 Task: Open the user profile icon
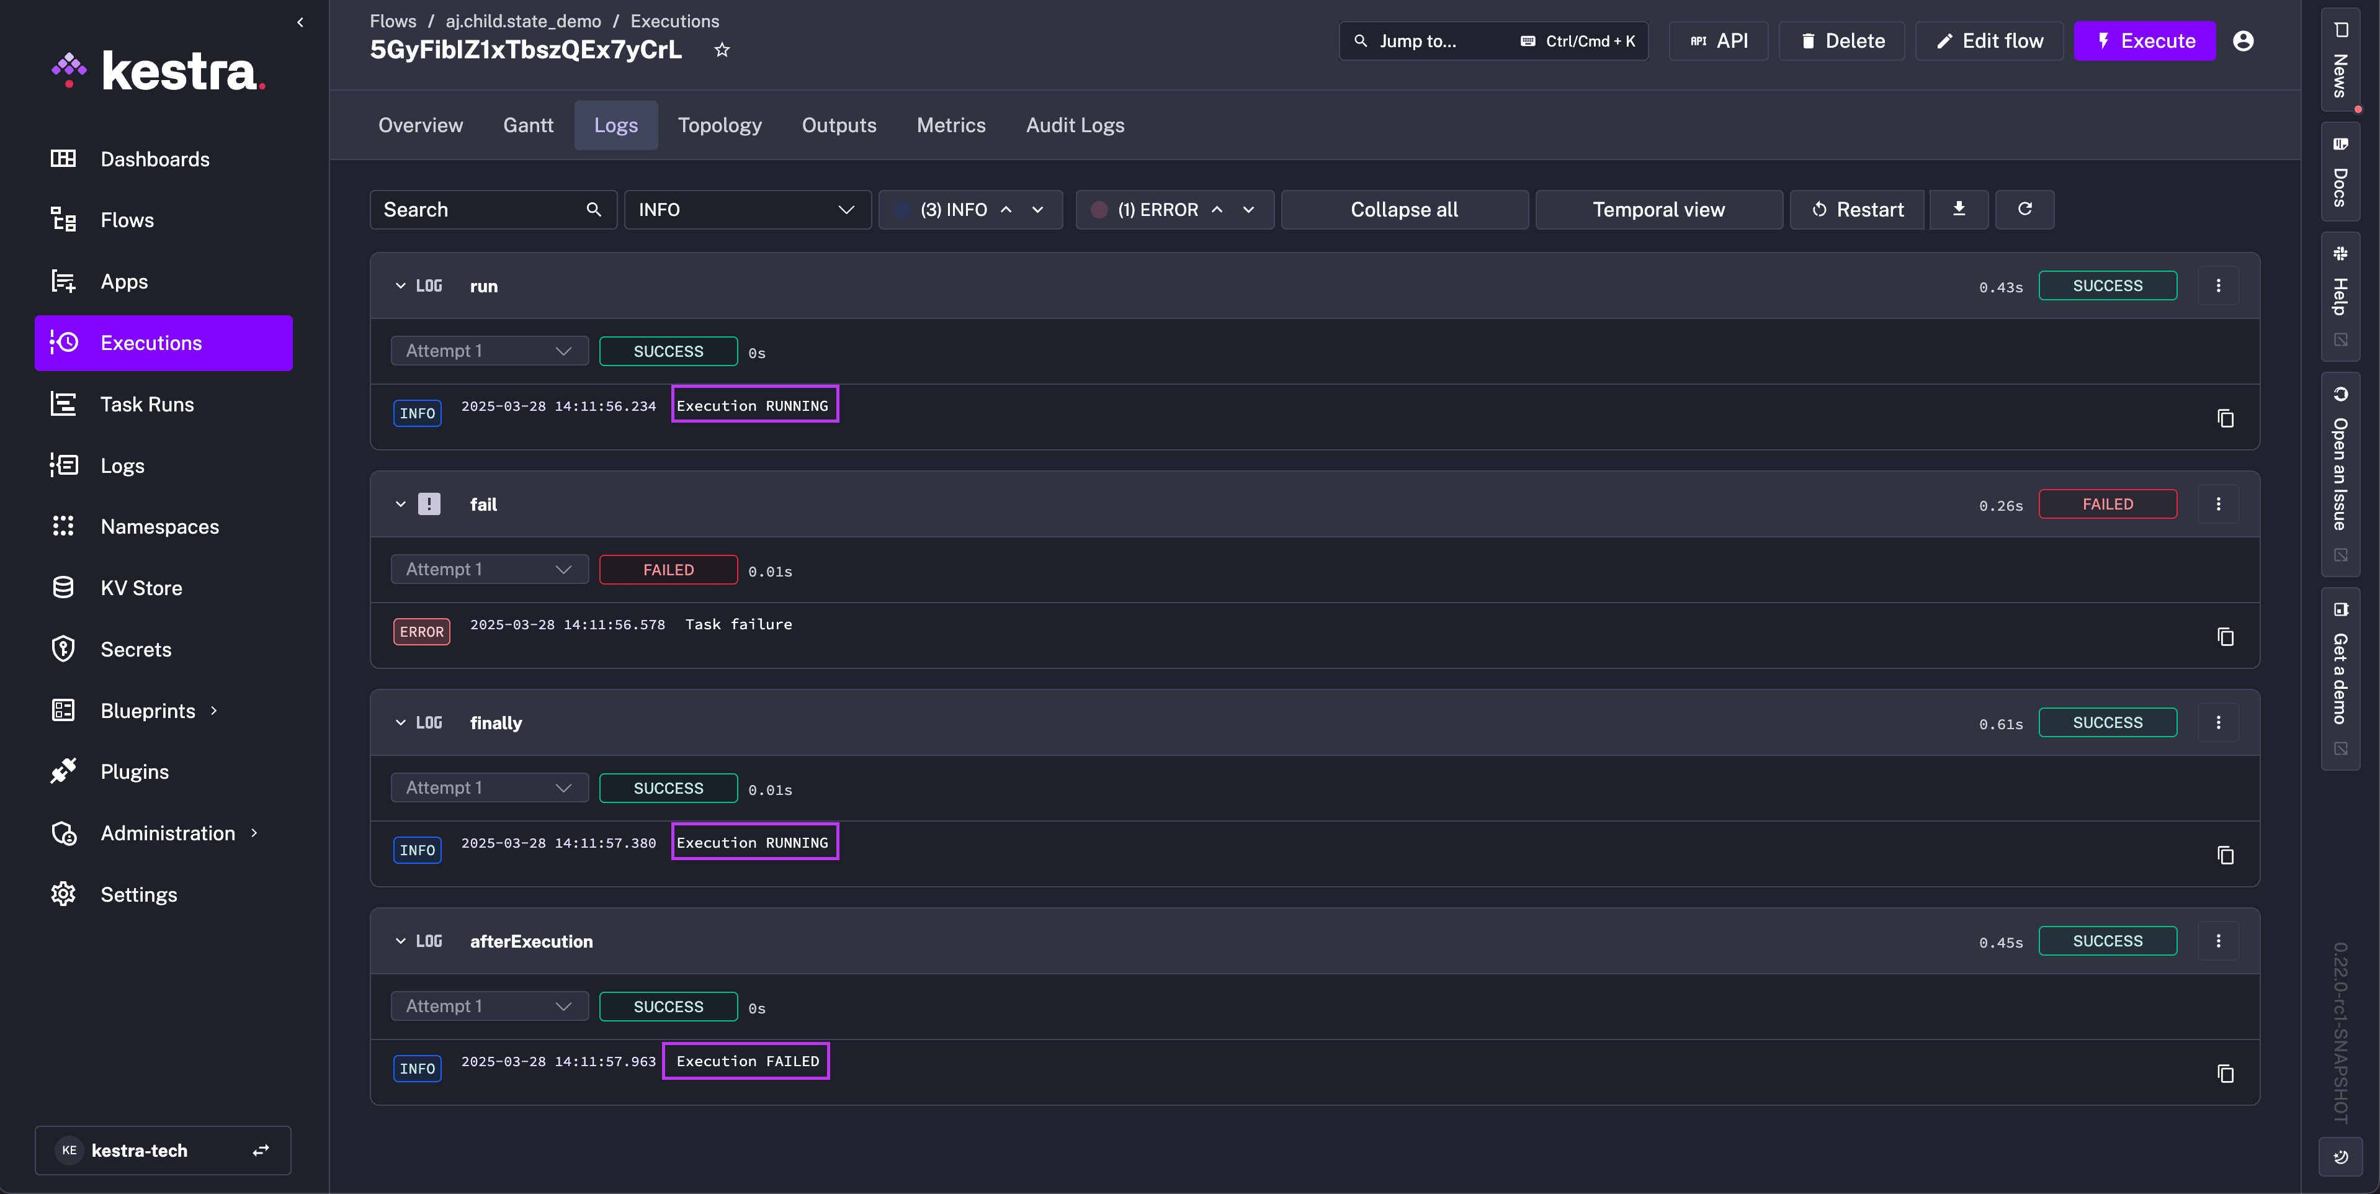click(2242, 41)
